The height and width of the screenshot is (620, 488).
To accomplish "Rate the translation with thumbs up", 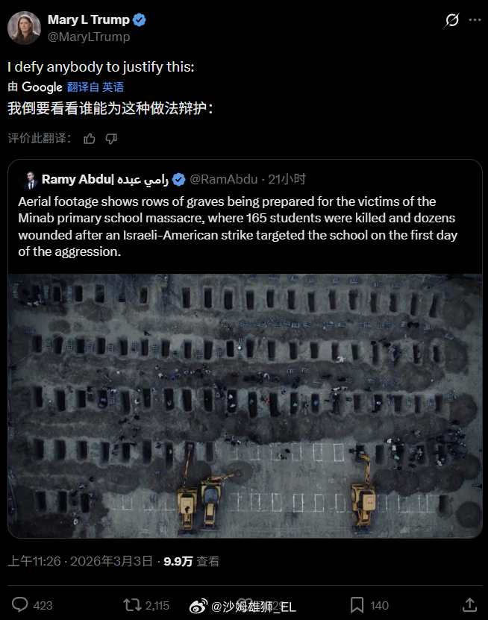I will (x=90, y=138).
